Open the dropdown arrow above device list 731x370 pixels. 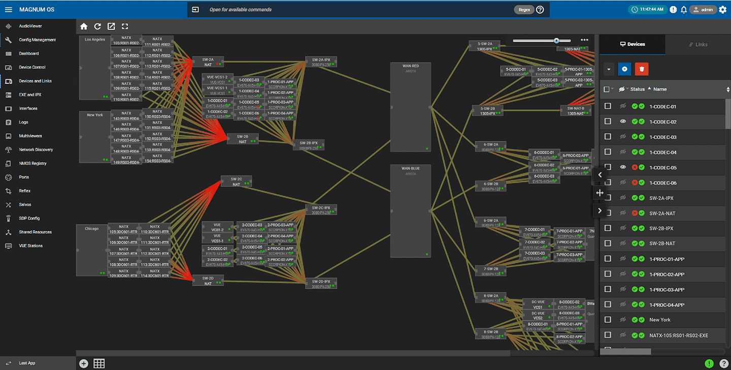click(x=609, y=69)
